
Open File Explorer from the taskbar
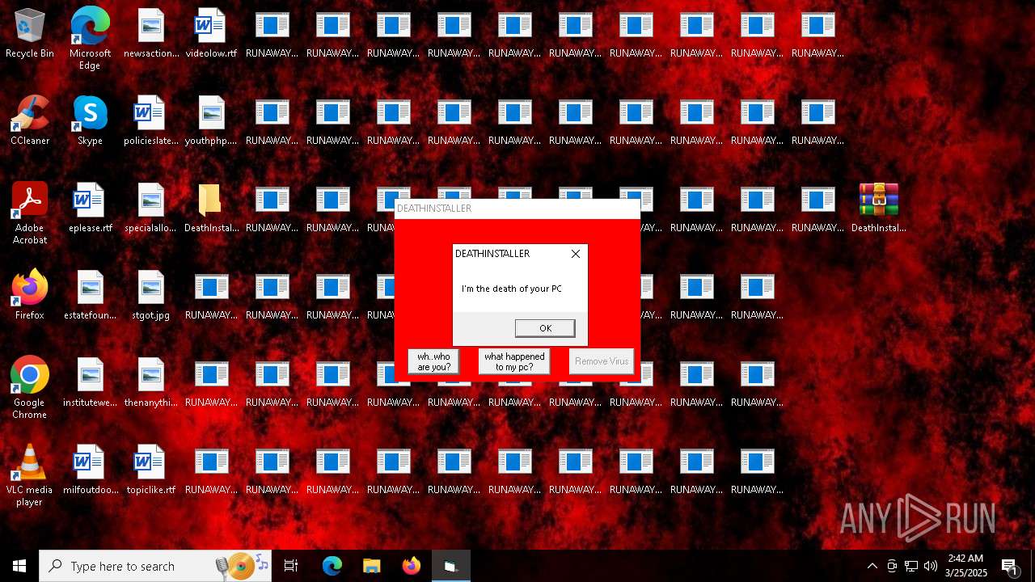tap(371, 566)
